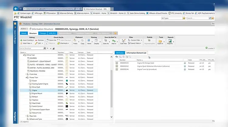Click the Synergy, OEM breadcrumb link
This screenshot has height=127, width=228.
(x=37, y=24)
